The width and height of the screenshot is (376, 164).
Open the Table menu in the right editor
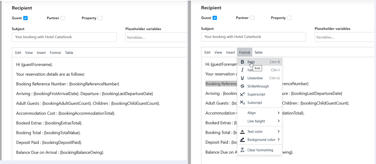pos(258,52)
